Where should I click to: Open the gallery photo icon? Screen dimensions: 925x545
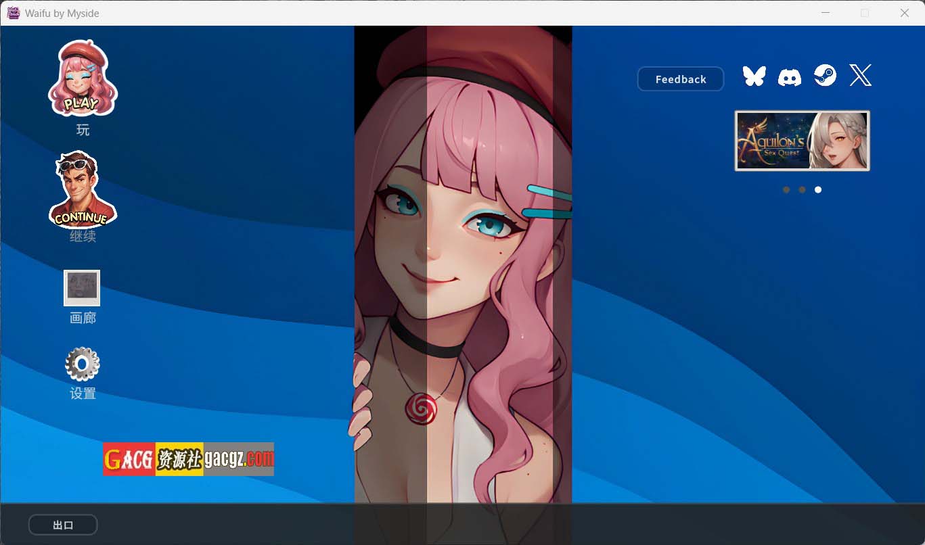82,288
